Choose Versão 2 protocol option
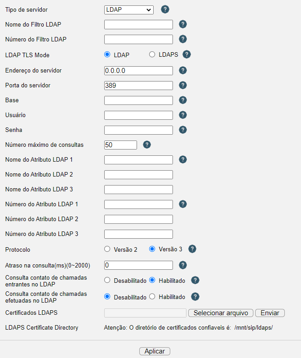This screenshot has height=358, width=301. tap(107, 249)
